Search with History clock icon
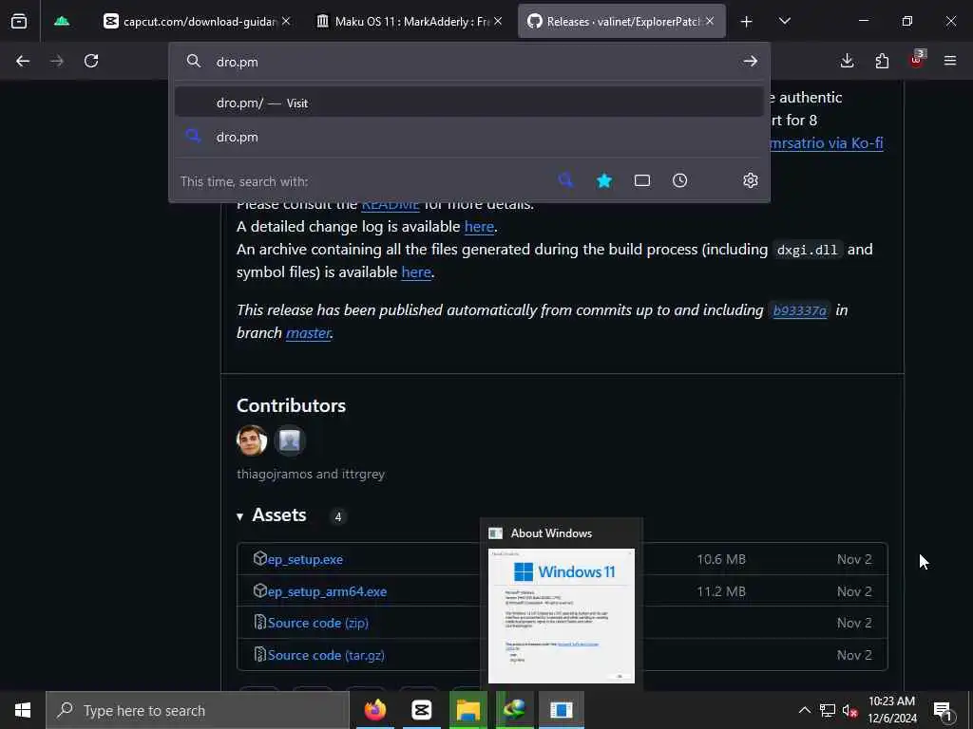 click(680, 180)
